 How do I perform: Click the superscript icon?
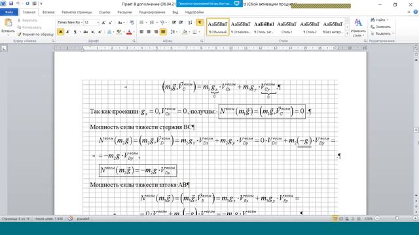pos(100,32)
